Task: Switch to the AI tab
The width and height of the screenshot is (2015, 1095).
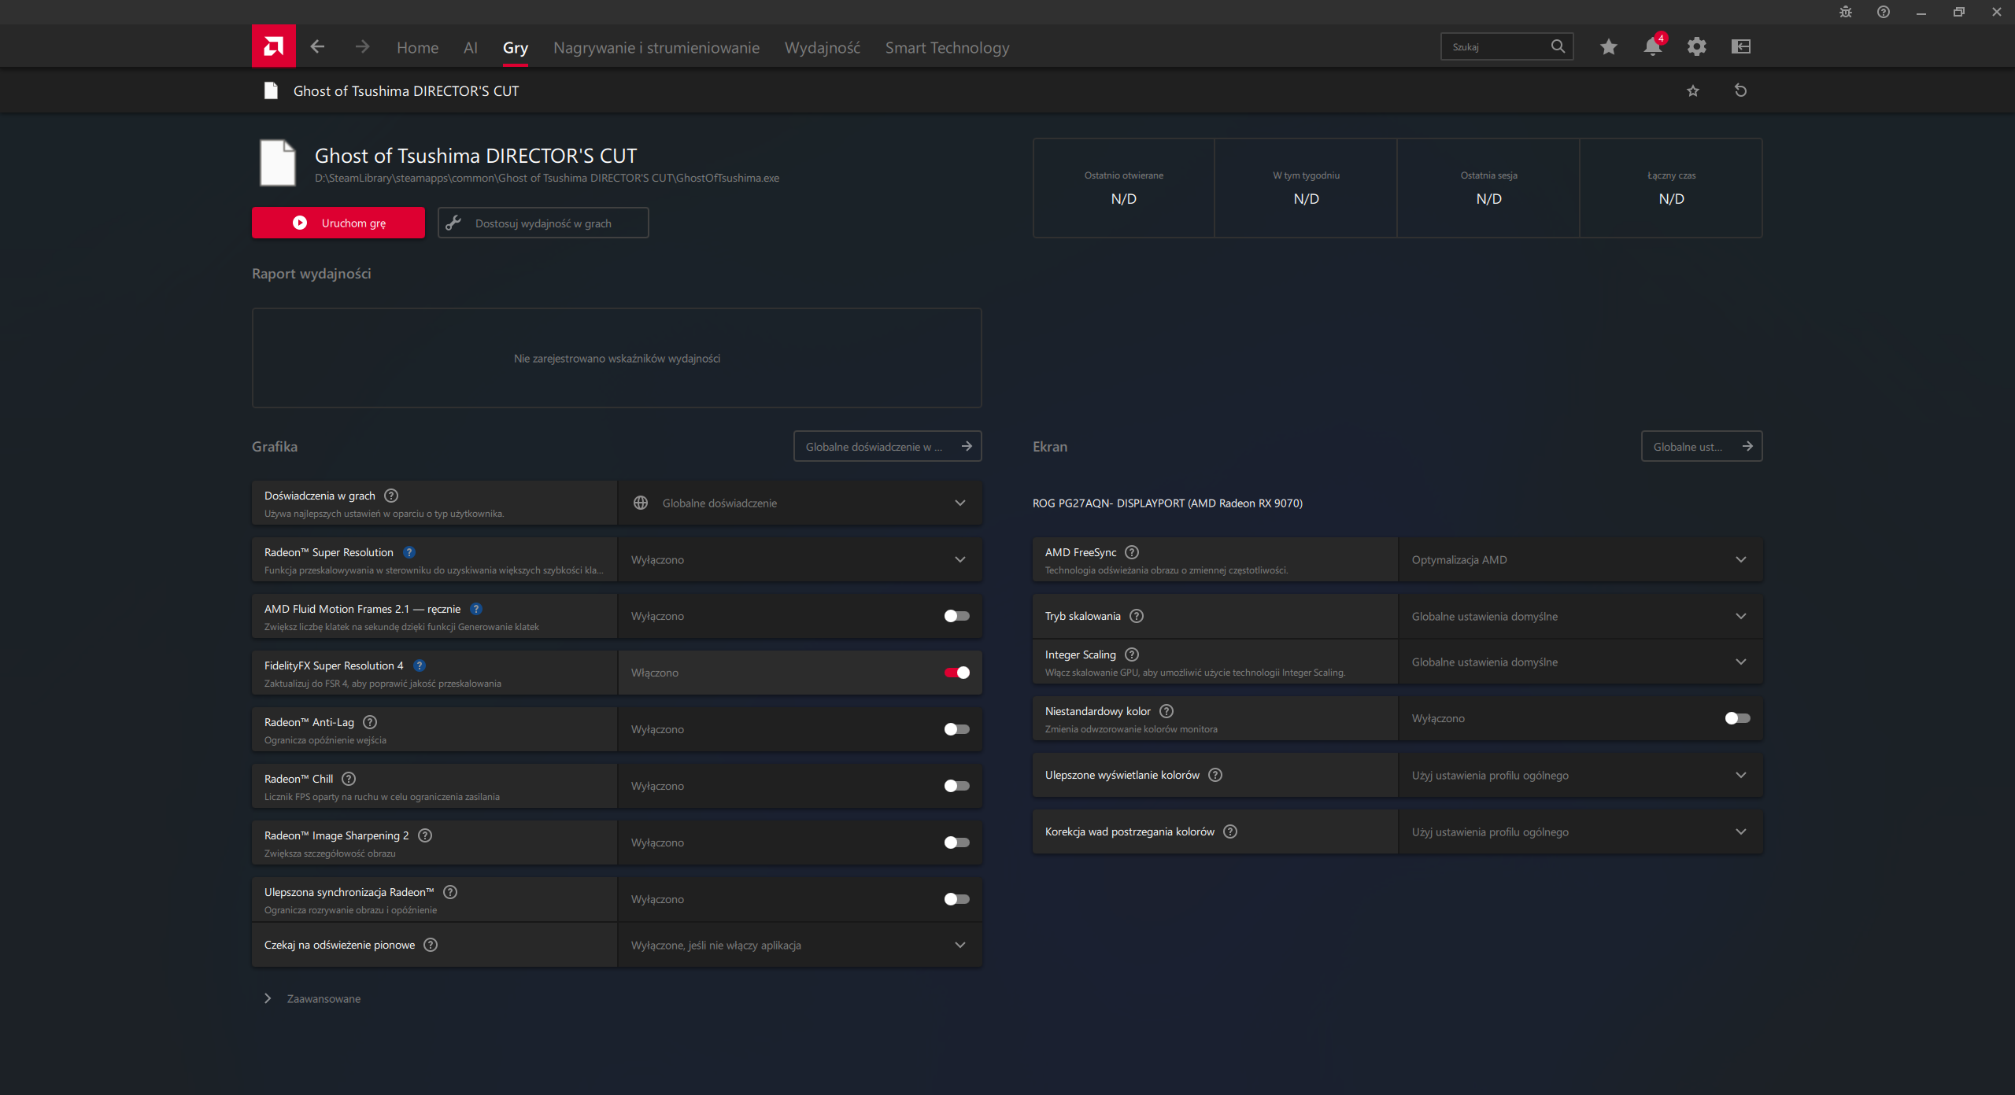Action: tap(471, 47)
